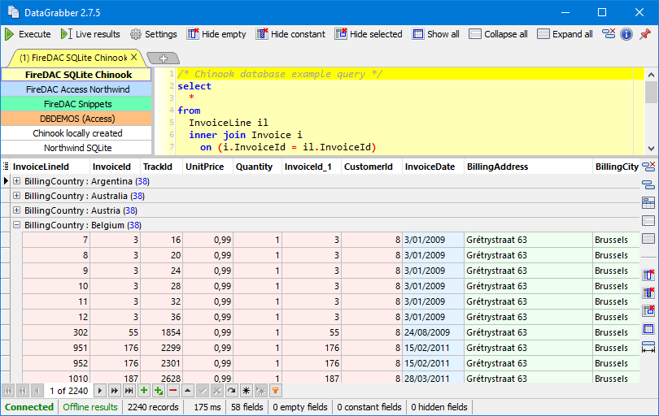Toggle the red pushpin icon
Viewport: 659px width, 416px height.
coord(645,34)
